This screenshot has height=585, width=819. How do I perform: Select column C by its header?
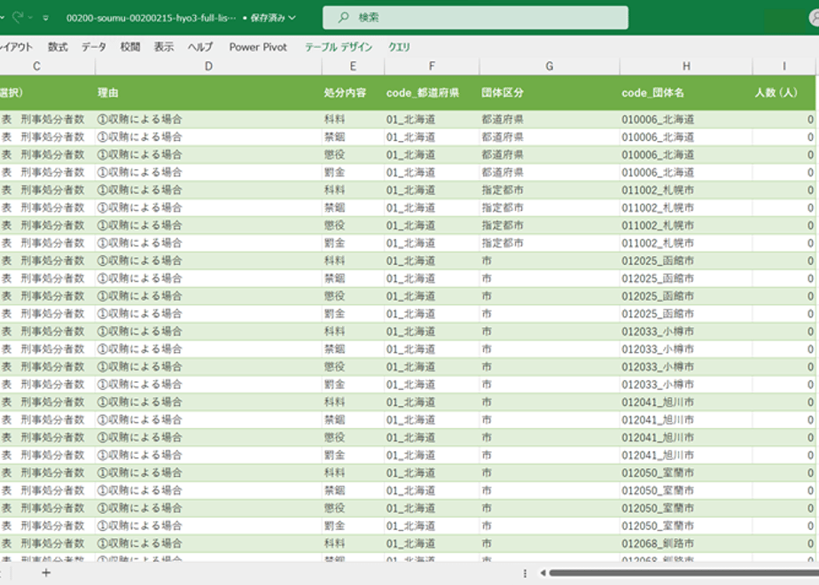pyautogui.click(x=36, y=66)
